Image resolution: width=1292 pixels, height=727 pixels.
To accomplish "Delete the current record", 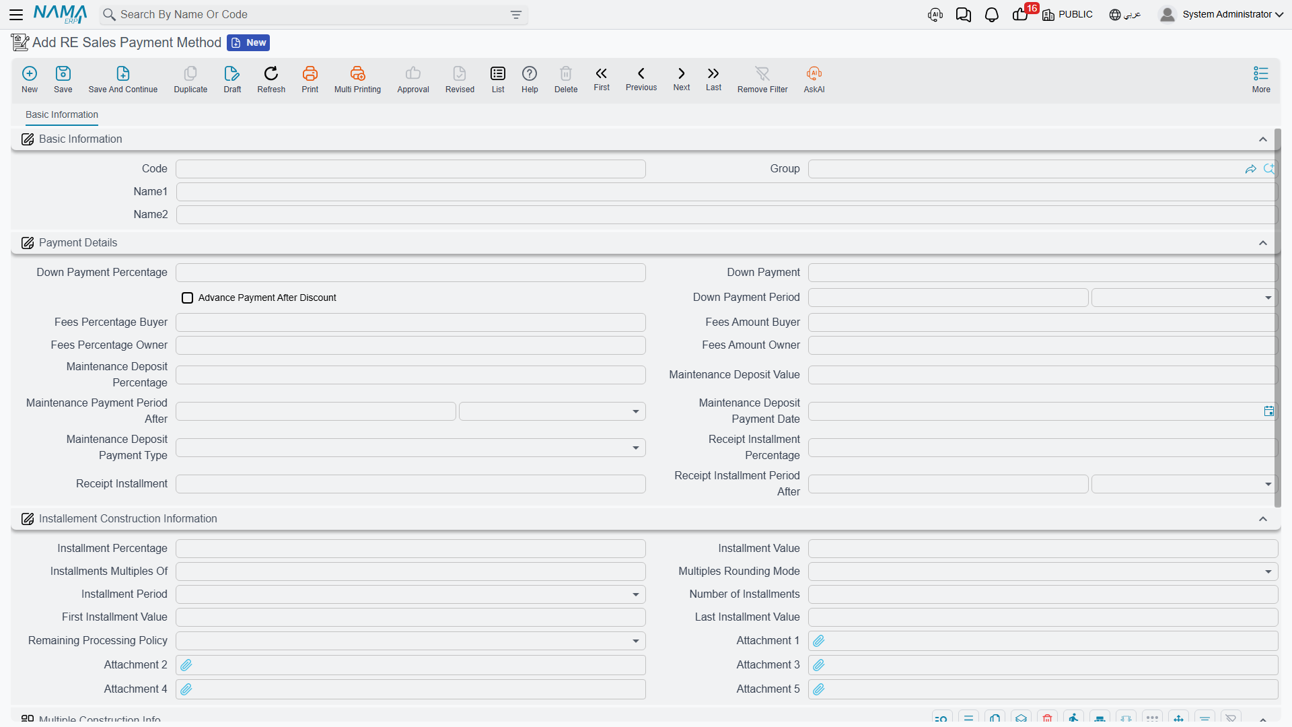I will 566,79.
